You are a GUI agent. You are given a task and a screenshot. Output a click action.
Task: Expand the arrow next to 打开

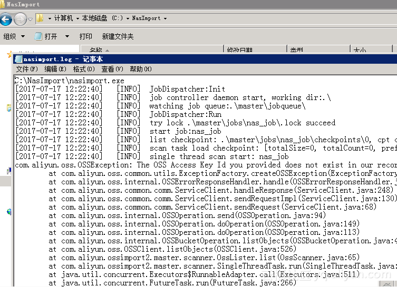tap(67, 36)
